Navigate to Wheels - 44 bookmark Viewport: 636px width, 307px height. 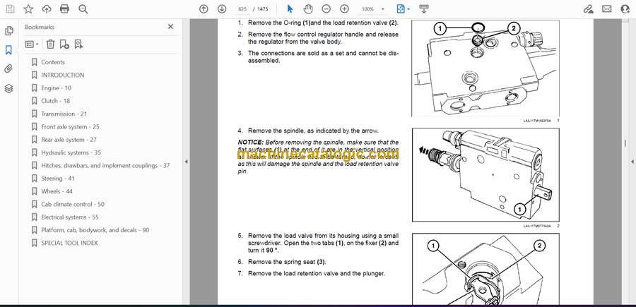tap(57, 191)
